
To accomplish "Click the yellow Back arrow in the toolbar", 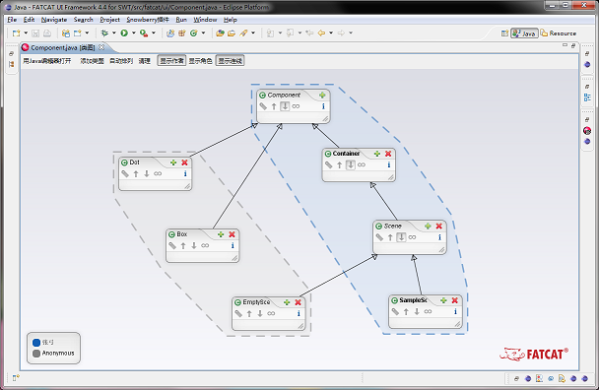I will (x=321, y=33).
